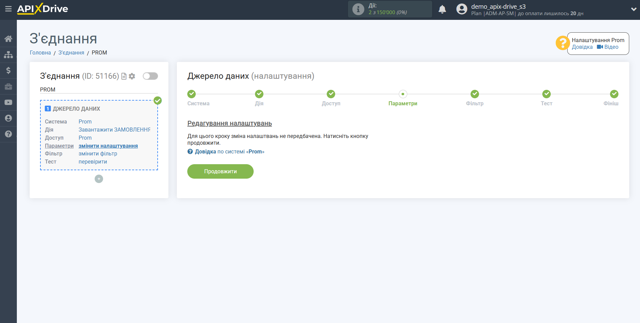Click the PROM breadcrumb text
Viewport: 640px width, 323px height.
pos(99,53)
